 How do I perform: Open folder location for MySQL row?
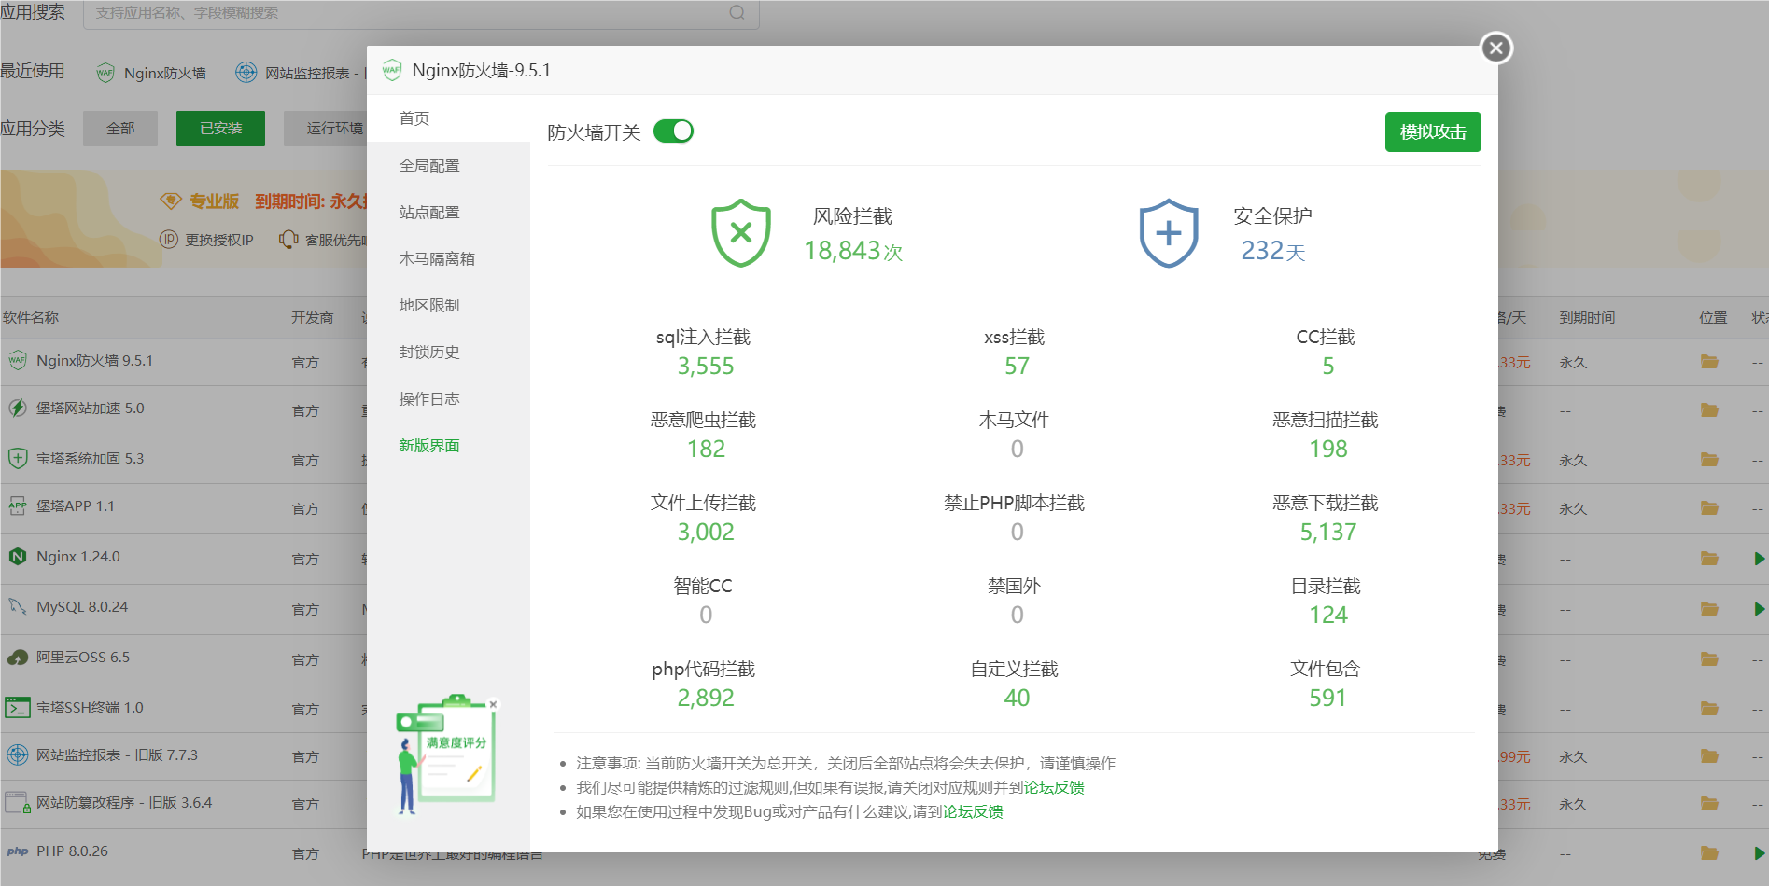pyautogui.click(x=1709, y=609)
